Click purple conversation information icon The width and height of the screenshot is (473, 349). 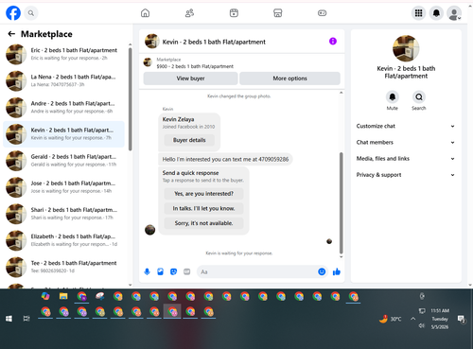[x=333, y=42]
